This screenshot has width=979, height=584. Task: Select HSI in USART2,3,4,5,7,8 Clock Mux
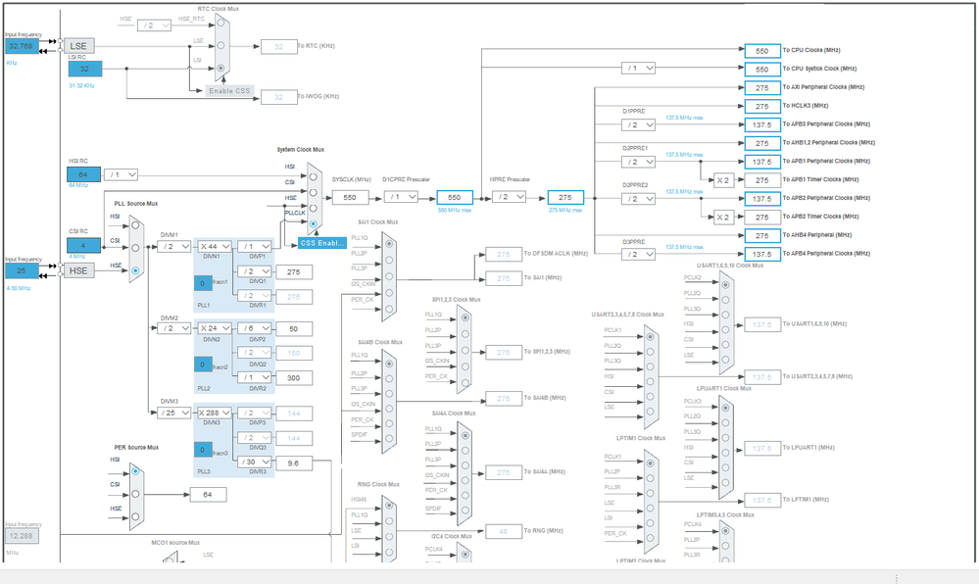[650, 381]
